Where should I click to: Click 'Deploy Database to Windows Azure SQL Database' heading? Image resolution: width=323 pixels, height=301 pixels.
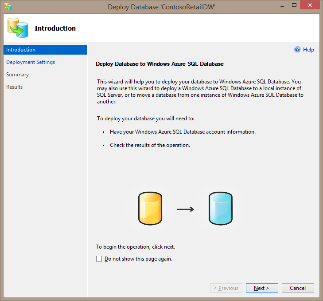[x=160, y=64]
